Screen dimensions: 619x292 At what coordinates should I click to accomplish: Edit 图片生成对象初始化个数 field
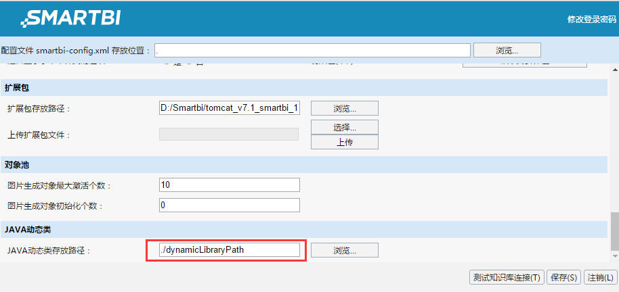coord(230,205)
